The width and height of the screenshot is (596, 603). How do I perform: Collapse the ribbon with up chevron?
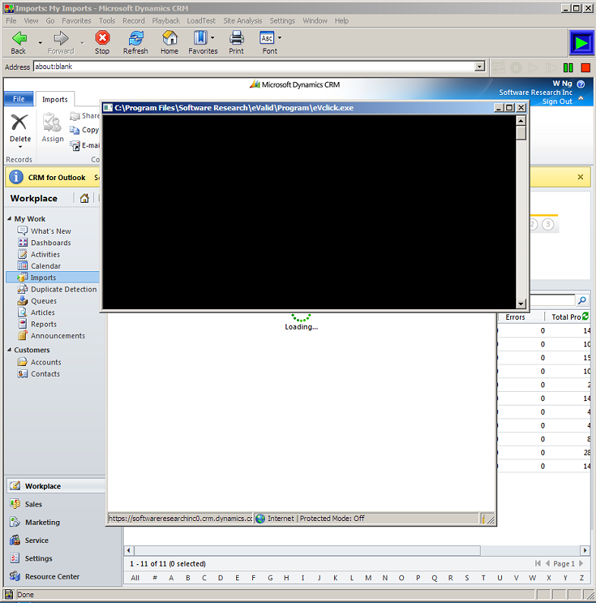(581, 99)
